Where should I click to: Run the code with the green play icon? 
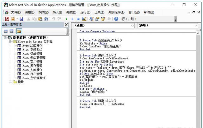coord(67,19)
